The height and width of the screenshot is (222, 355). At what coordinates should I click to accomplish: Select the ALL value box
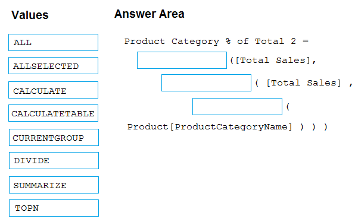[x=53, y=42]
